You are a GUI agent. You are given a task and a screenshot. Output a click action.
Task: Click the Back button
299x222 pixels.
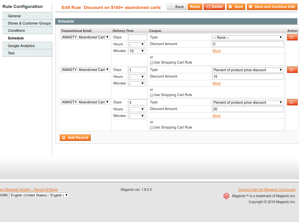click(176, 7)
